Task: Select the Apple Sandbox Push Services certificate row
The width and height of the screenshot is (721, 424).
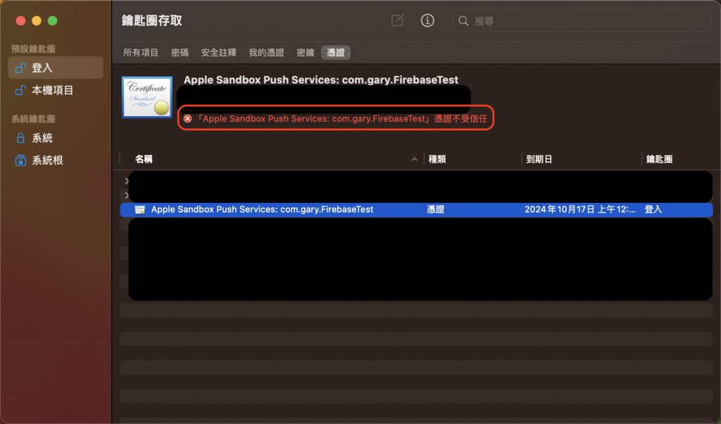Action: (416, 210)
